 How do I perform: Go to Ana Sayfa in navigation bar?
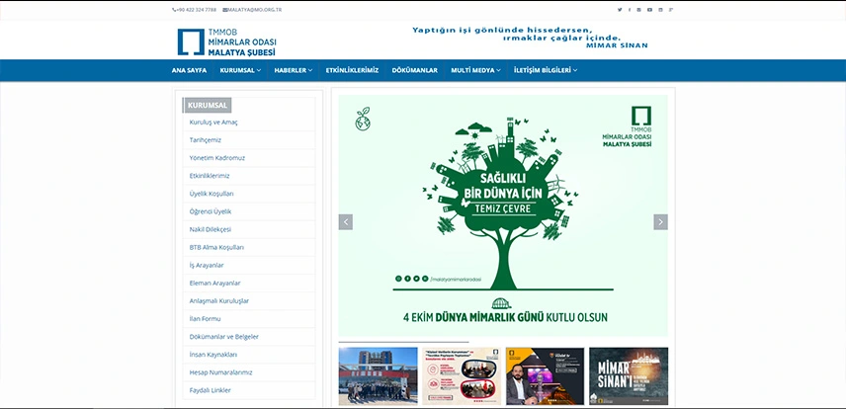189,70
